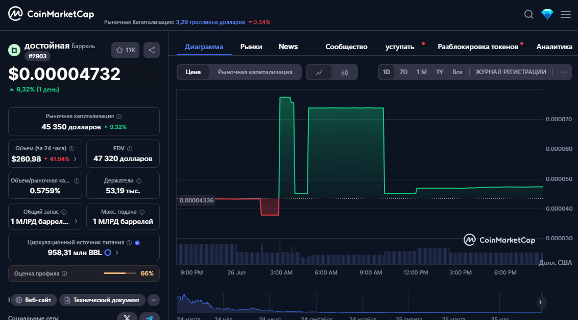Viewport: 578px width, 320px height.
Task: Toggle ЖУРНАЛ РЕГИСТРАЦИИ log scale
Action: [511, 72]
